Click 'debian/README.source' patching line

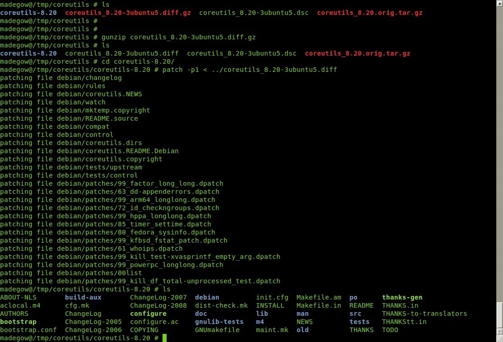[x=69, y=118]
